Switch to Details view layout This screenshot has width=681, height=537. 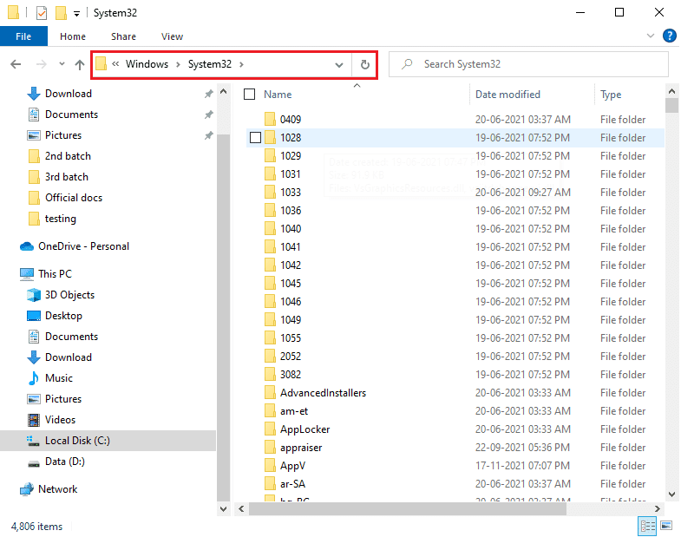(x=647, y=526)
